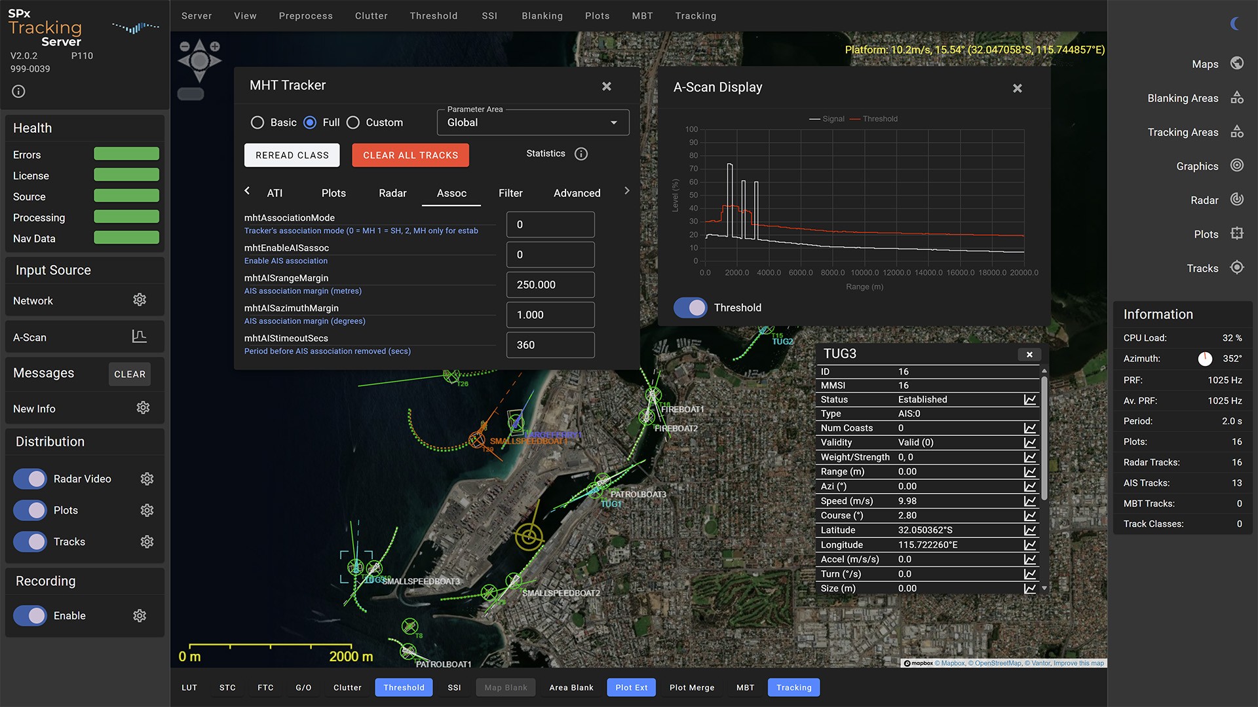Select the Custom radio option
This screenshot has width=1258, height=707.
(x=353, y=122)
